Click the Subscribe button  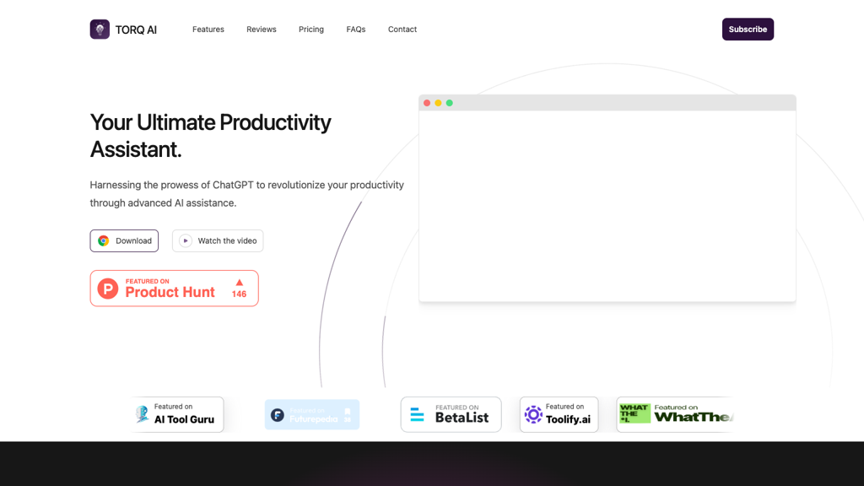(748, 30)
